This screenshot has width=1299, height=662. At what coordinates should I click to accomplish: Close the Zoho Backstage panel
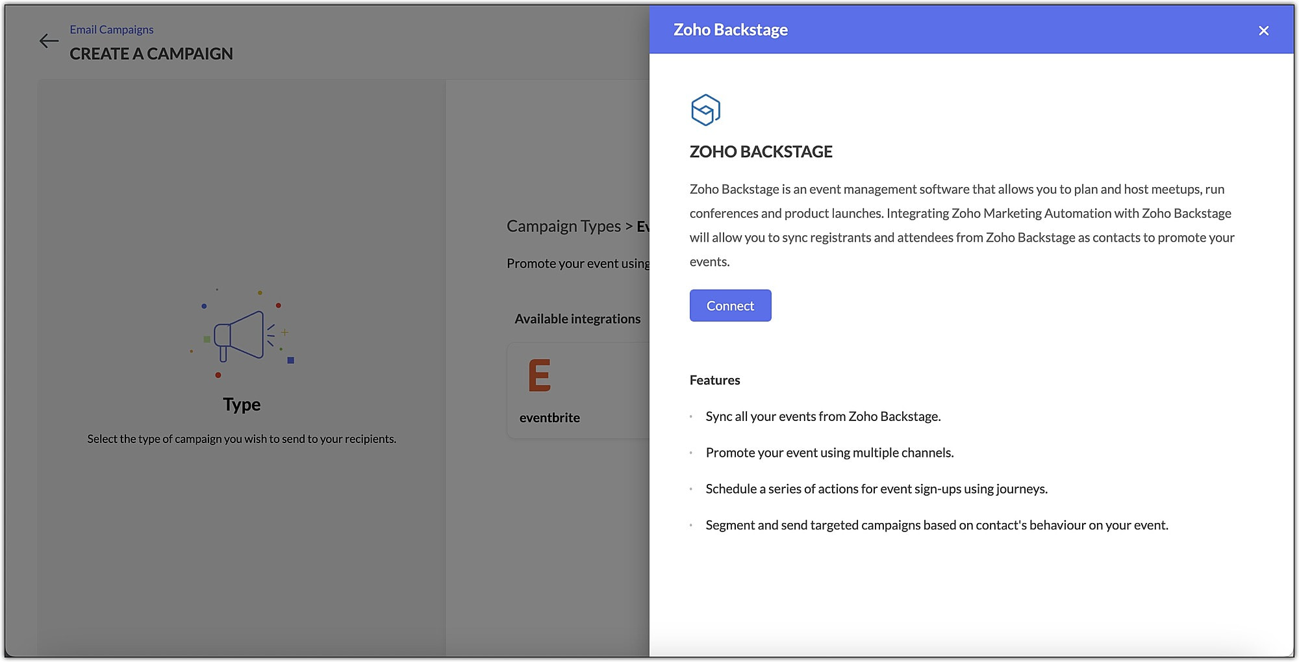click(x=1263, y=31)
